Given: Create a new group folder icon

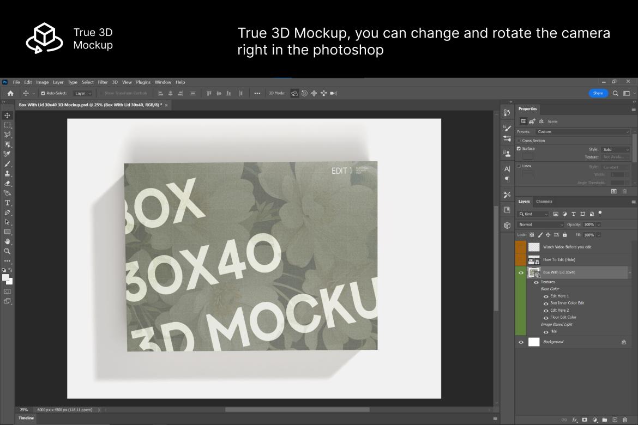Looking at the screenshot, I should (605, 420).
